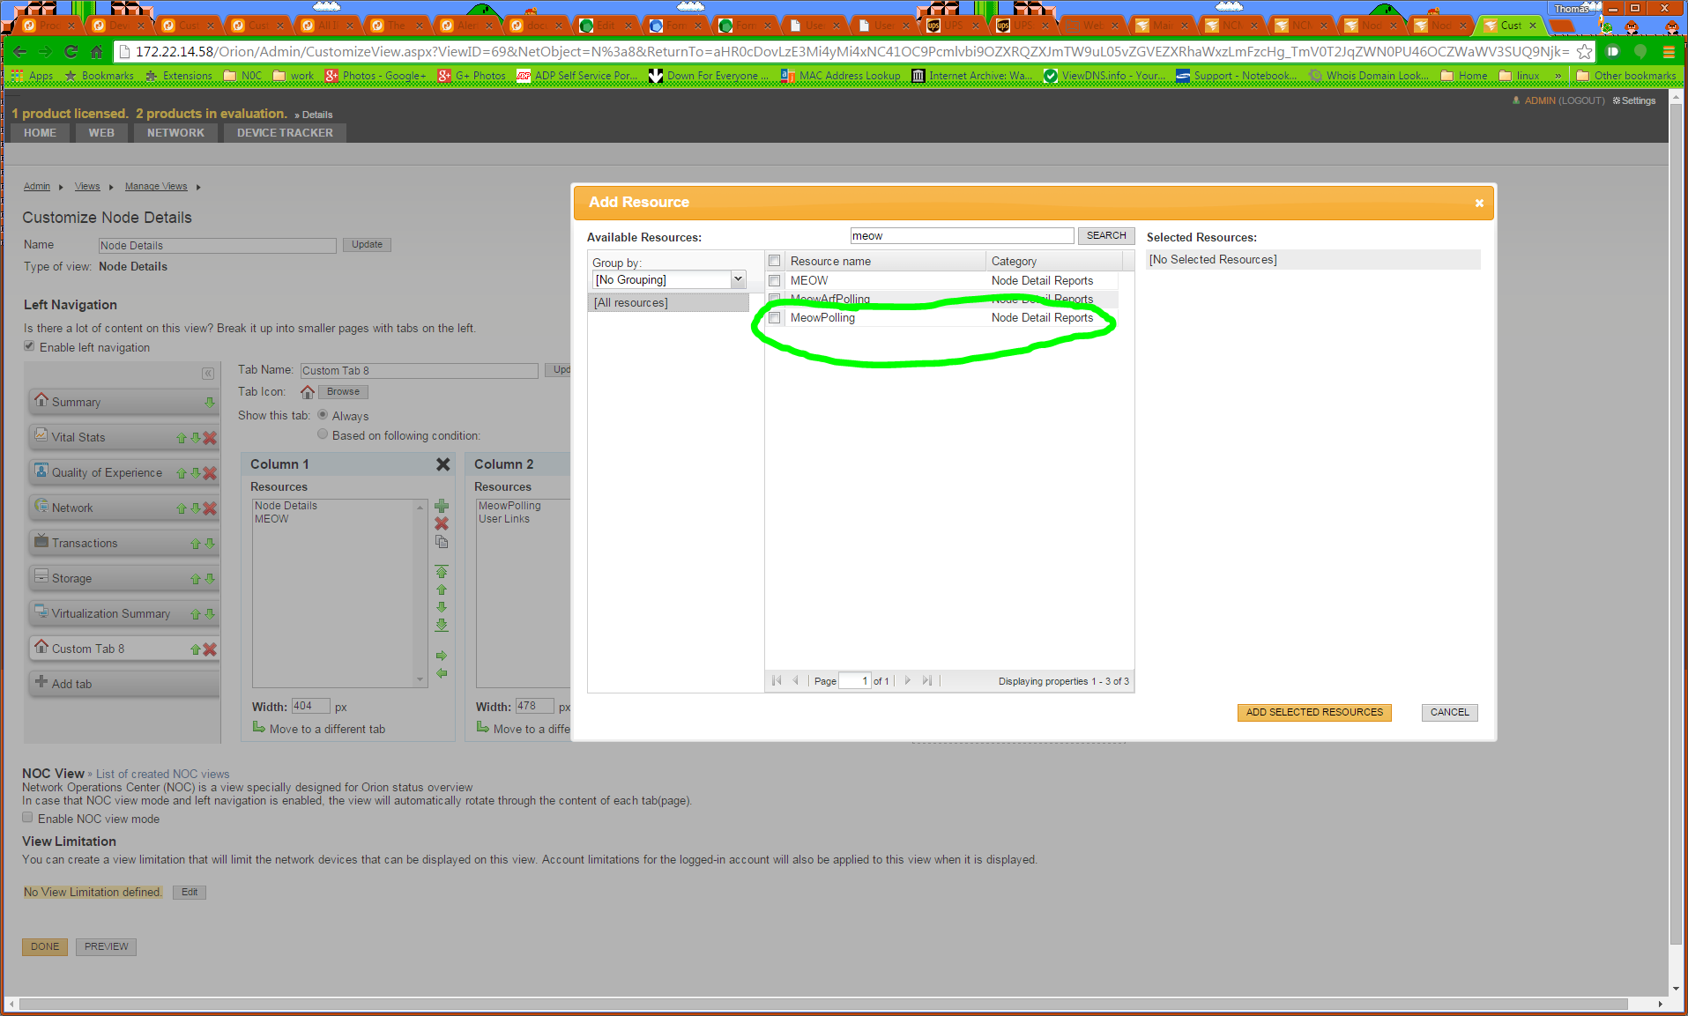Screen dimensions: 1688x1016
Task: Delete the Custom Tab 8 tab
Action: tap(210, 649)
